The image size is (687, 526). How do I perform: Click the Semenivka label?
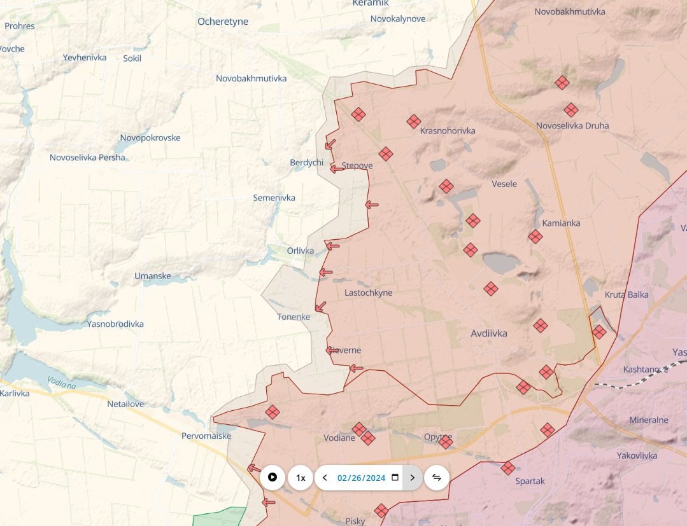pyautogui.click(x=274, y=198)
